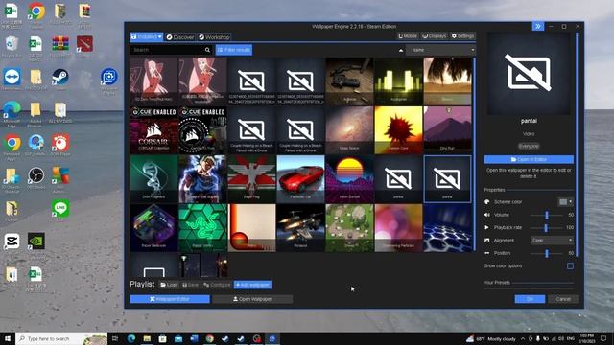Open File Explorer from the taskbar
The width and height of the screenshot is (614, 345).
click(x=147, y=338)
